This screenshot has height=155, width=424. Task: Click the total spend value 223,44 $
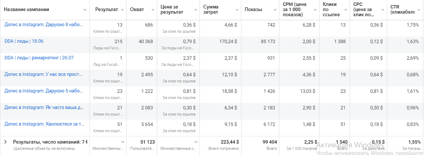(x=229, y=142)
